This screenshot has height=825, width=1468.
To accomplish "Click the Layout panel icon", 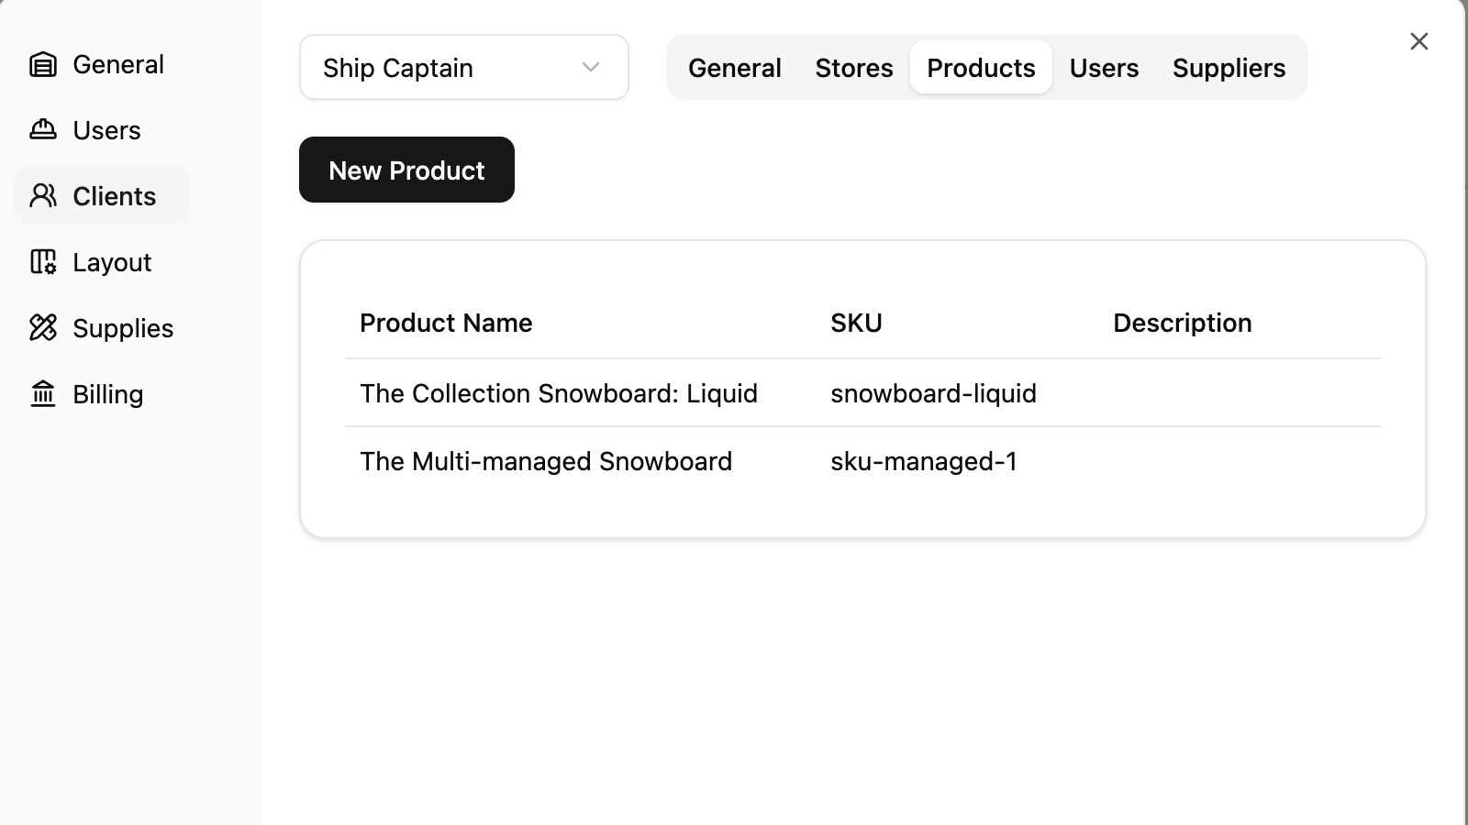I will (x=42, y=262).
